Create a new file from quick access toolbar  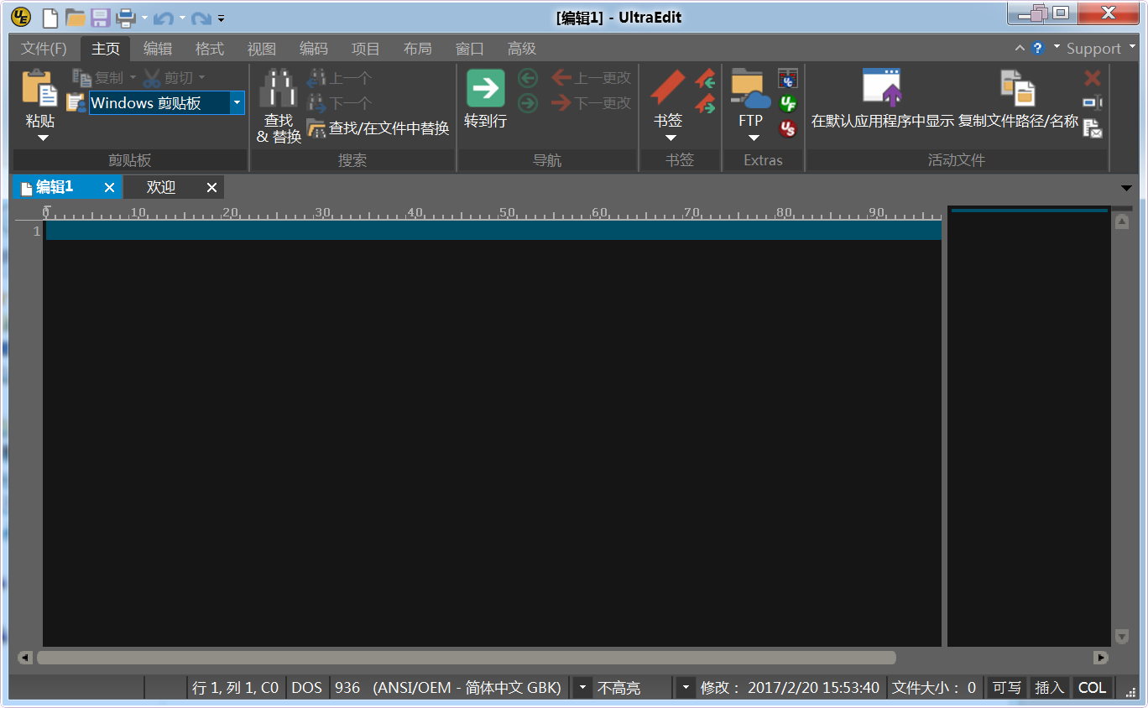click(x=50, y=17)
